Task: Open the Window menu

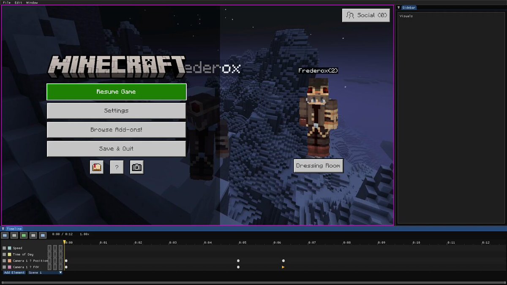Action: 32,3
